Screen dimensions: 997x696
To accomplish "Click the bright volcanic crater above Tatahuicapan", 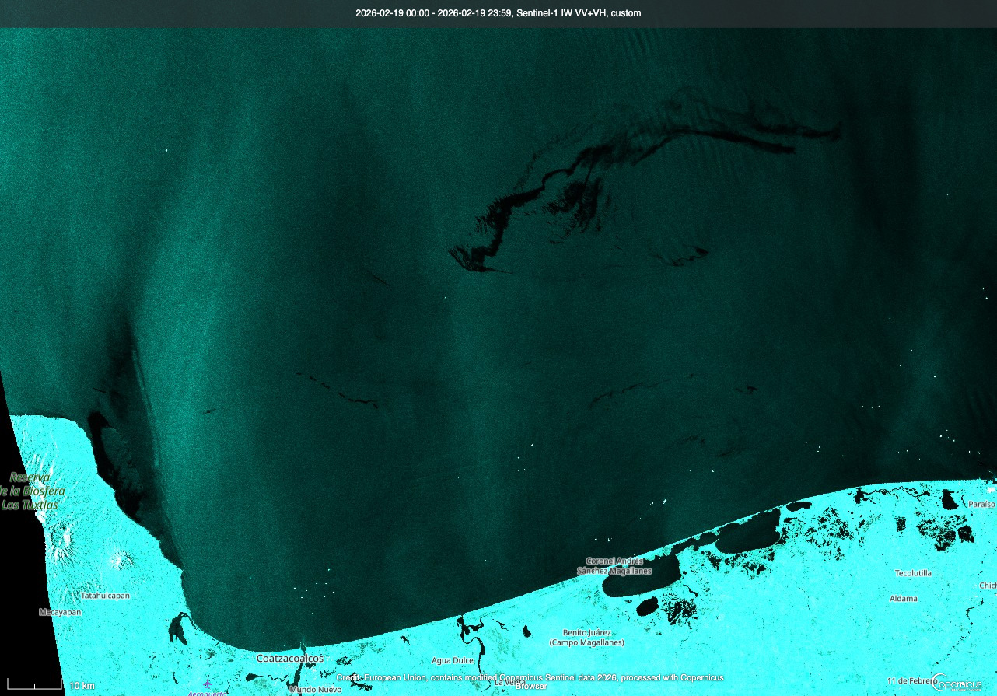I will (x=121, y=558).
